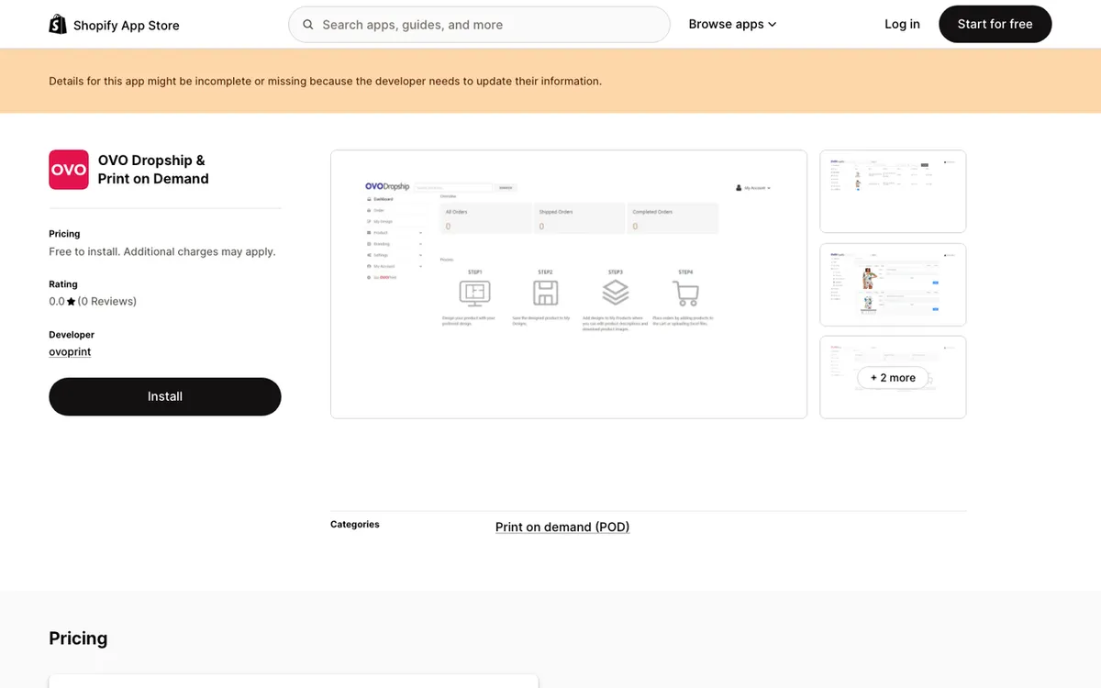The width and height of the screenshot is (1101, 688).
Task: Click the Free to install pricing text
Action: click(x=162, y=251)
